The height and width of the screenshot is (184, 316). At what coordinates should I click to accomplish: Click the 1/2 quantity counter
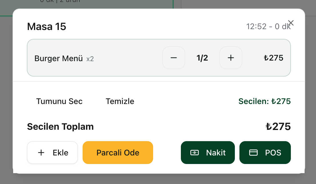(x=202, y=58)
